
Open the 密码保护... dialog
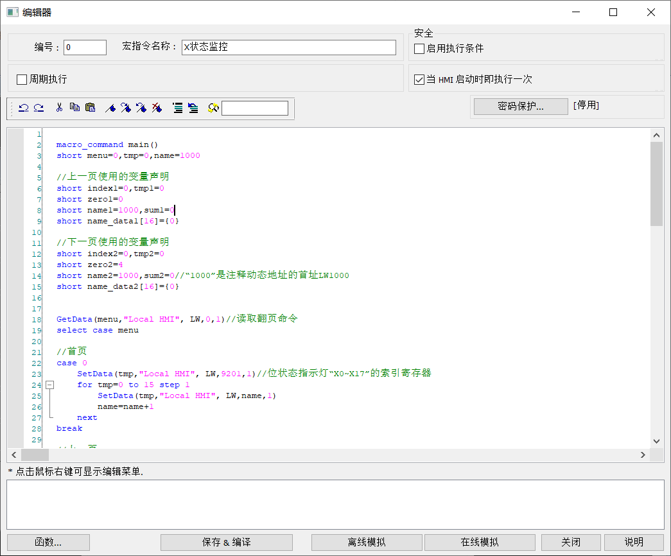pos(520,107)
